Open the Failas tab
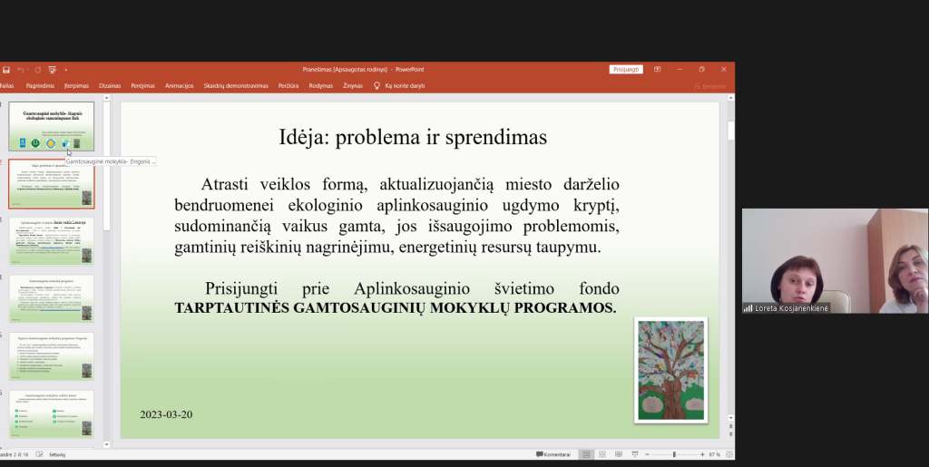This screenshot has height=467, width=929. (x=6, y=86)
